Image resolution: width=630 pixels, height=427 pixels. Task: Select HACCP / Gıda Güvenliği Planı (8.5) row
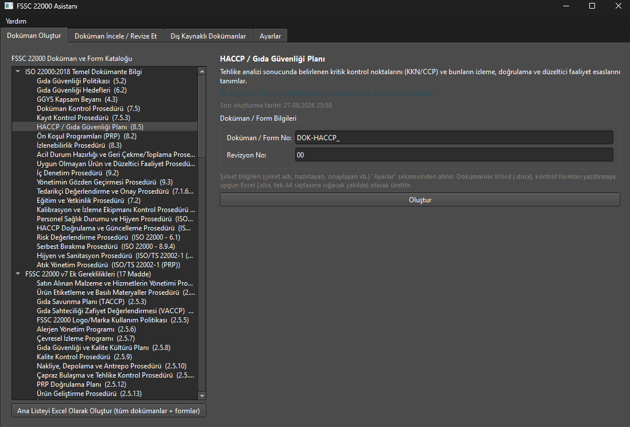click(x=105, y=126)
